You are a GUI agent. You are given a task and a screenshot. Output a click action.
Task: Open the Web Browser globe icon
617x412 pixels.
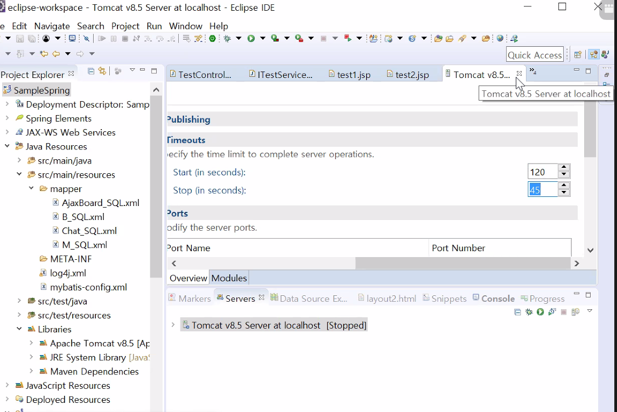(x=500, y=39)
